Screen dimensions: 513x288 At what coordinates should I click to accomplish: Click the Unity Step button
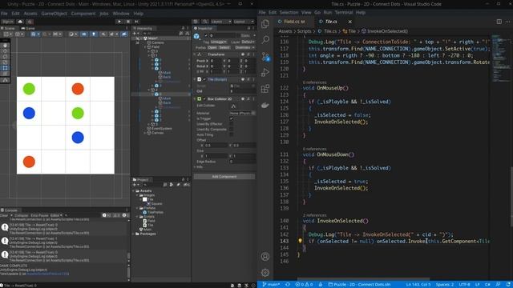click(x=137, y=22)
